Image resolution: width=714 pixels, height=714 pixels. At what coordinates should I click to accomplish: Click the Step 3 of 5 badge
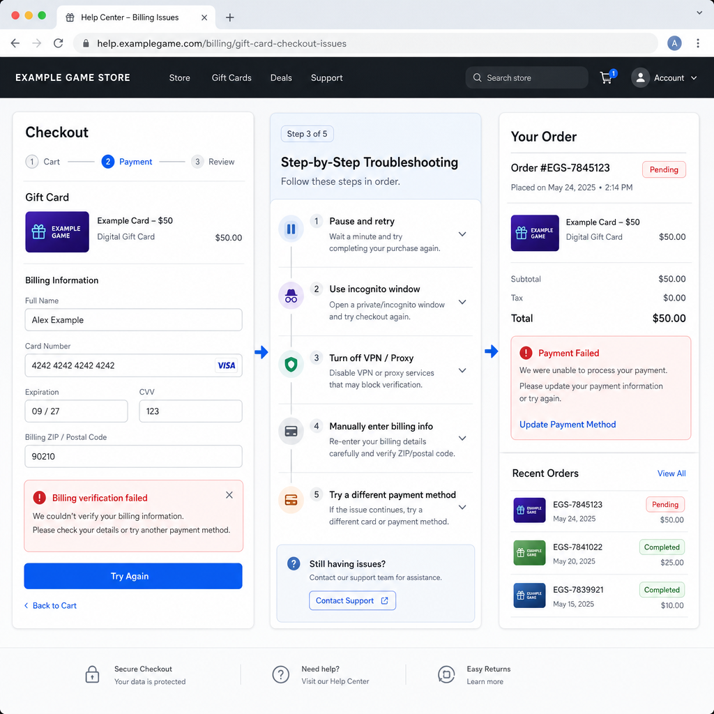(x=307, y=134)
